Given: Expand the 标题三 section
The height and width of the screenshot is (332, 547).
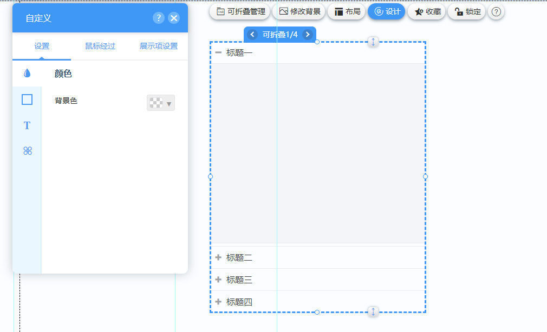Looking at the screenshot, I should click(x=218, y=280).
